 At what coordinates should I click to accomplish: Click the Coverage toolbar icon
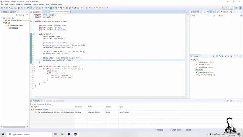[56, 8]
